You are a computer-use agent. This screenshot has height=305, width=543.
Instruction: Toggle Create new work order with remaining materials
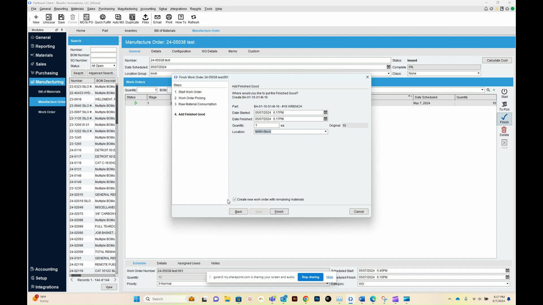tap(234, 199)
